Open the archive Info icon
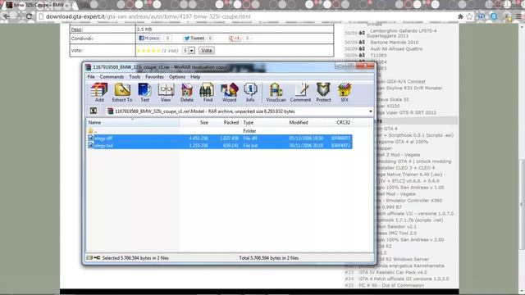 click(x=250, y=93)
